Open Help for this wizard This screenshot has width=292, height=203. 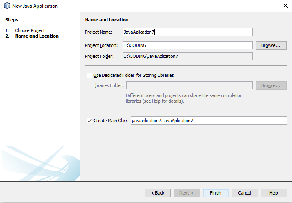pyautogui.click(x=274, y=193)
